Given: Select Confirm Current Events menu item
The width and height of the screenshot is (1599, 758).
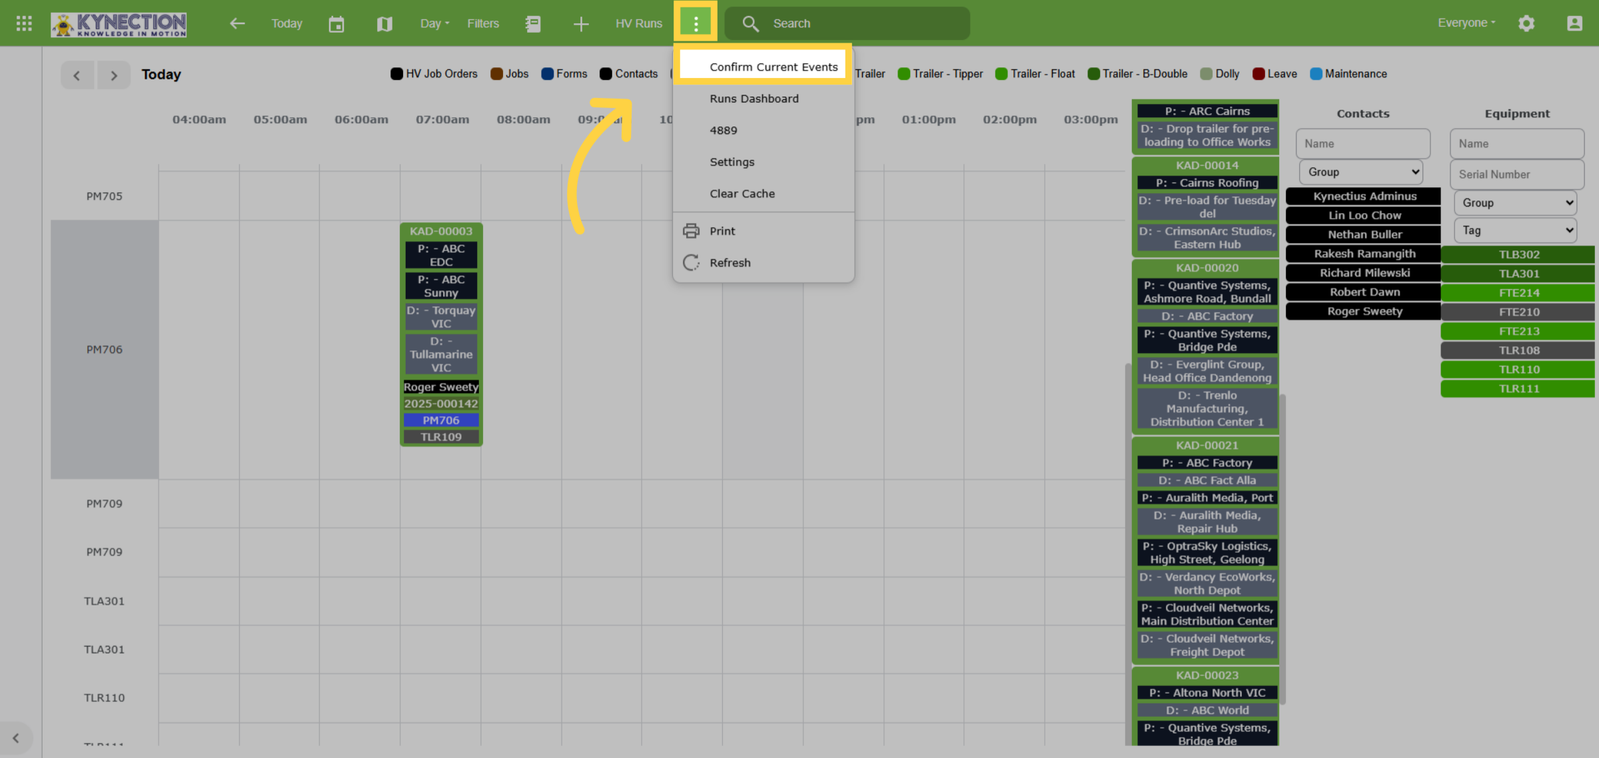Looking at the screenshot, I should [763, 67].
